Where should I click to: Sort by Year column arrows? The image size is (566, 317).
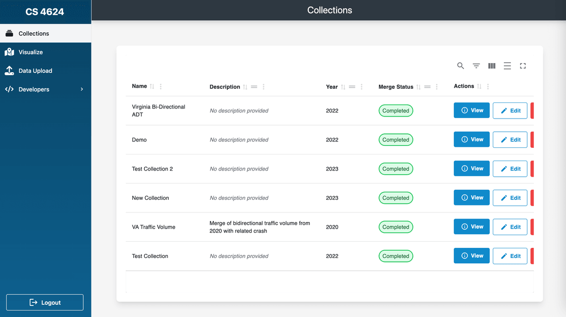click(x=343, y=87)
